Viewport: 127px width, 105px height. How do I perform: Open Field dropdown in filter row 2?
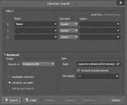(x=36, y=31)
